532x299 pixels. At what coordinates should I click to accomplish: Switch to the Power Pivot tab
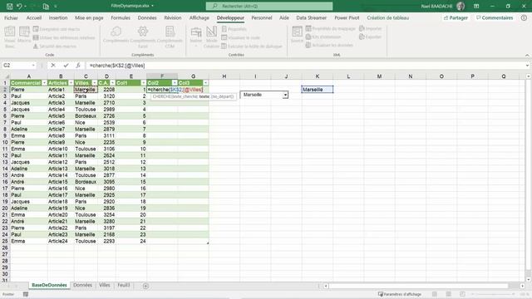coord(347,18)
